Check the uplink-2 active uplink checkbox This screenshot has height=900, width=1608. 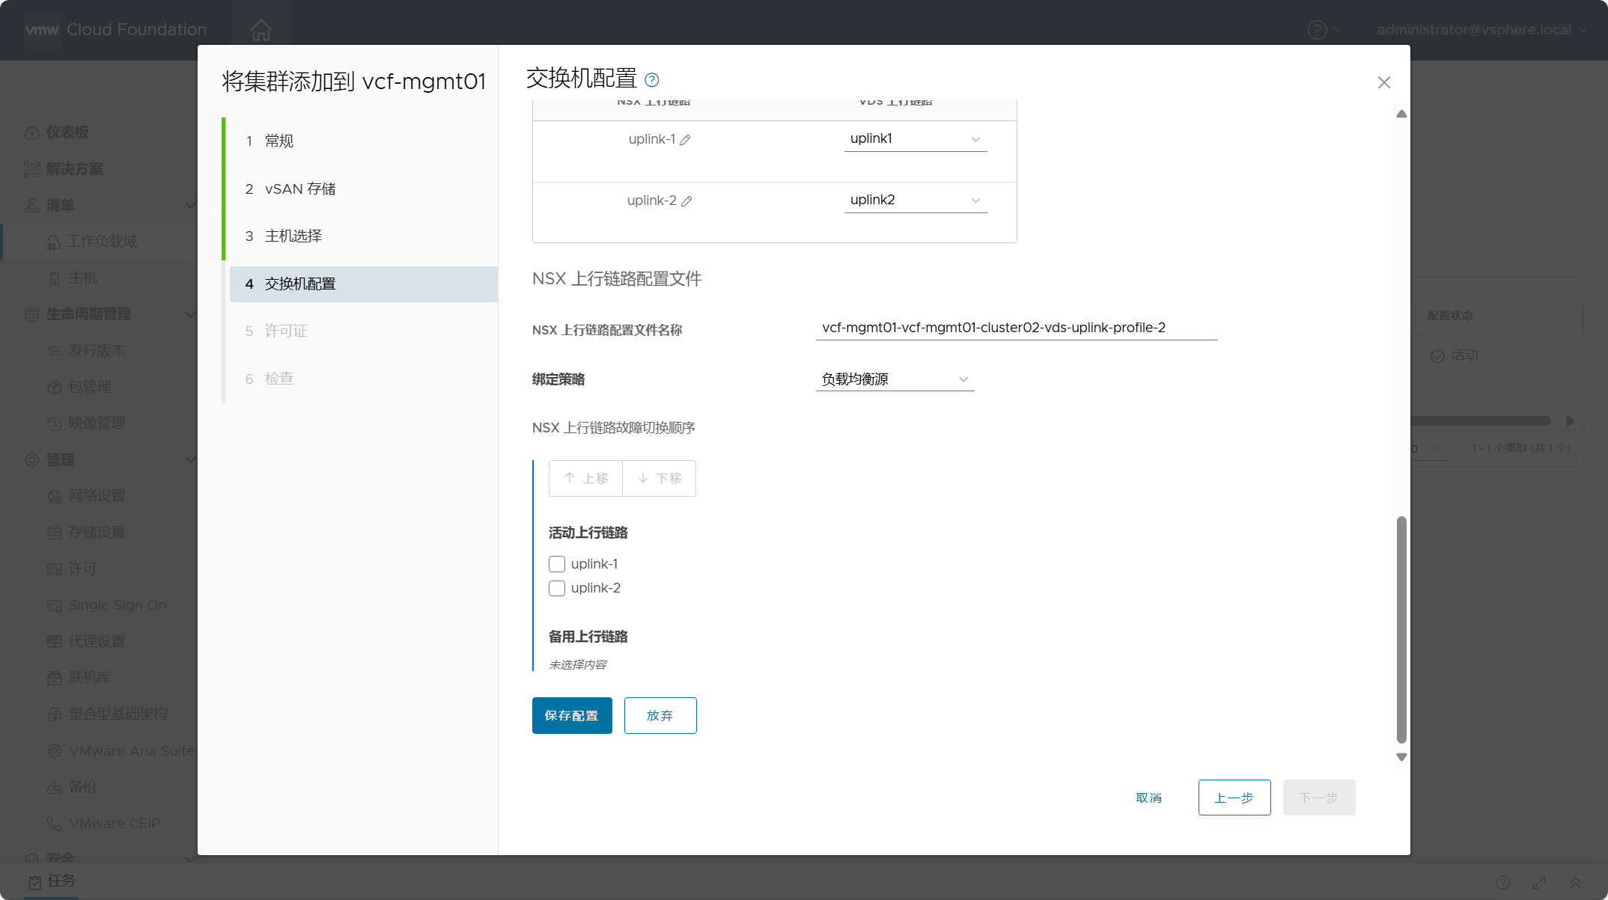557,588
